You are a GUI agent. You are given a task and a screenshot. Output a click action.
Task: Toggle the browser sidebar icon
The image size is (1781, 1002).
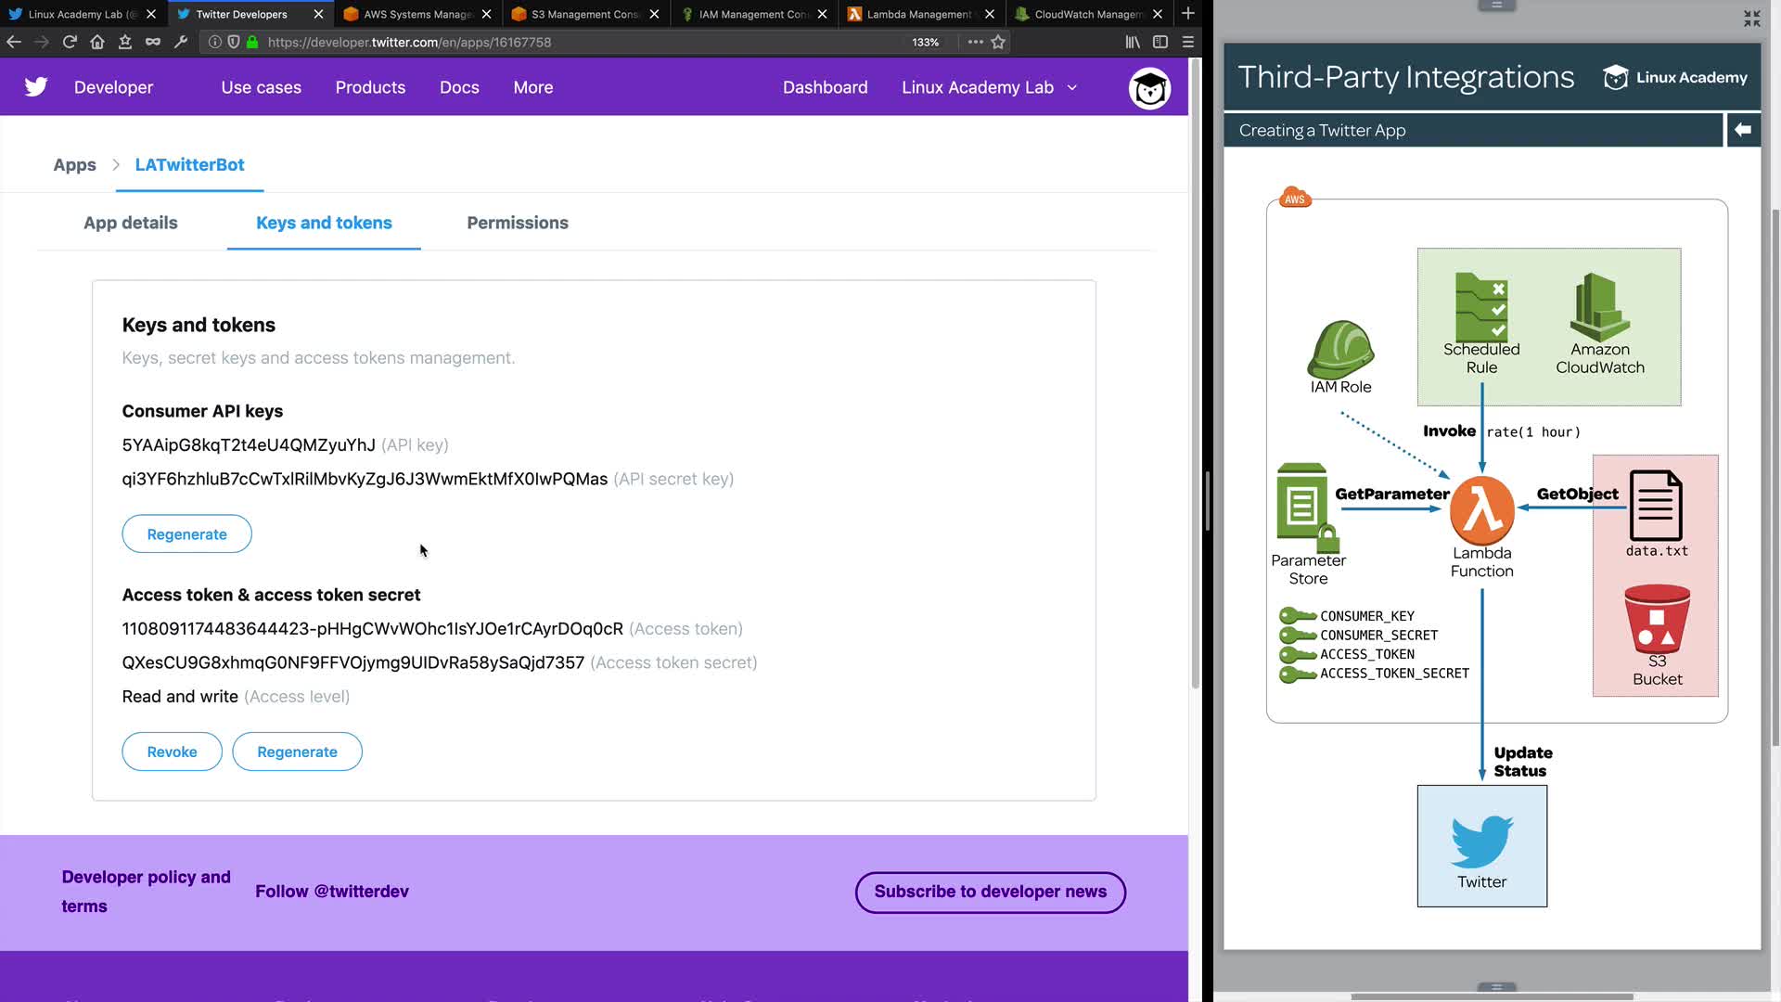[x=1160, y=42]
